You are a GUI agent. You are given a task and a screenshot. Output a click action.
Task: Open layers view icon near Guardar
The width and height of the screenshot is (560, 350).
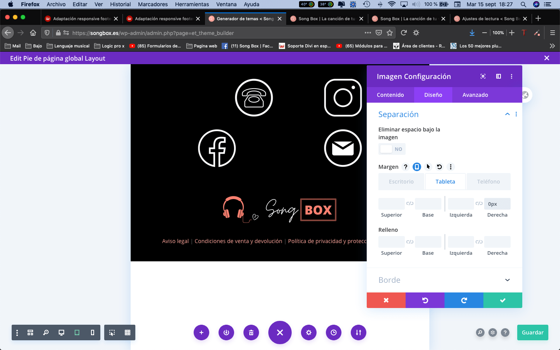(493, 332)
